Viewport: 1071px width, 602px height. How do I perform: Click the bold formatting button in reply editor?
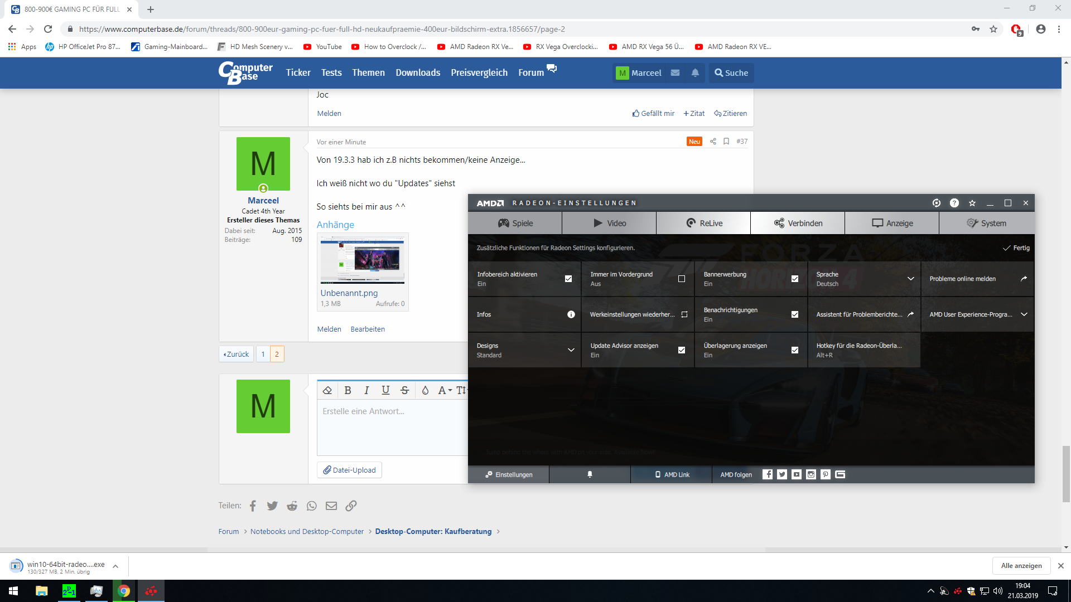[348, 390]
